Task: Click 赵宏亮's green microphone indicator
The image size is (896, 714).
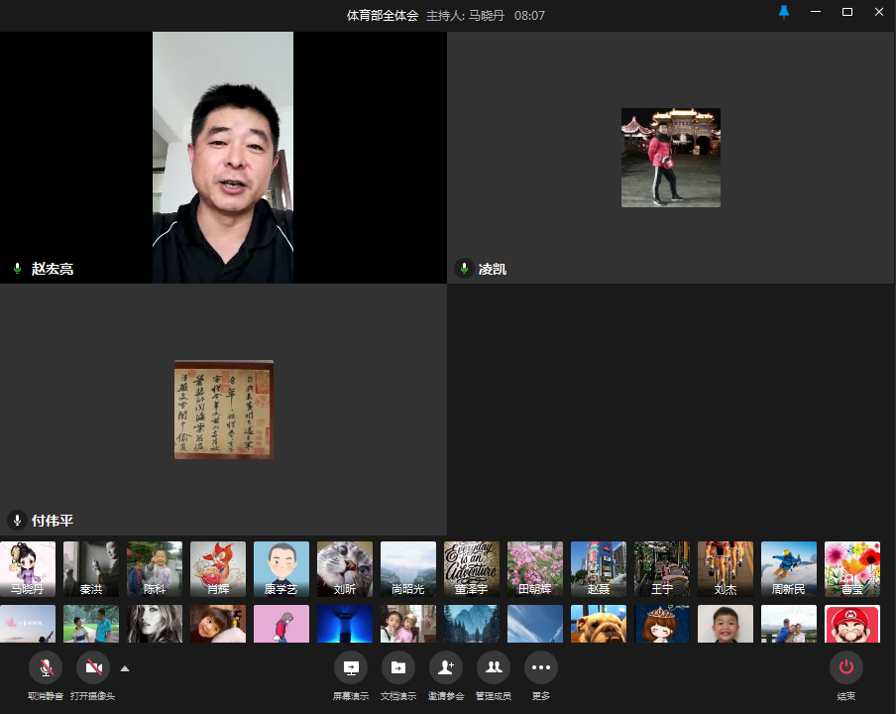Action: pos(17,269)
